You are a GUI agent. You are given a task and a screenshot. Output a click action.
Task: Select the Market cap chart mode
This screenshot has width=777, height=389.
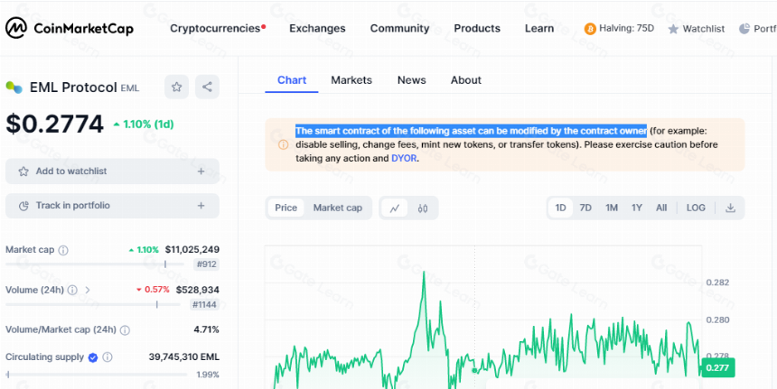[x=338, y=208]
